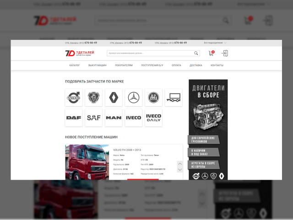This screenshot has height=220, width=293.
Task: Click the down arrow in truck card
Action: [180, 170]
